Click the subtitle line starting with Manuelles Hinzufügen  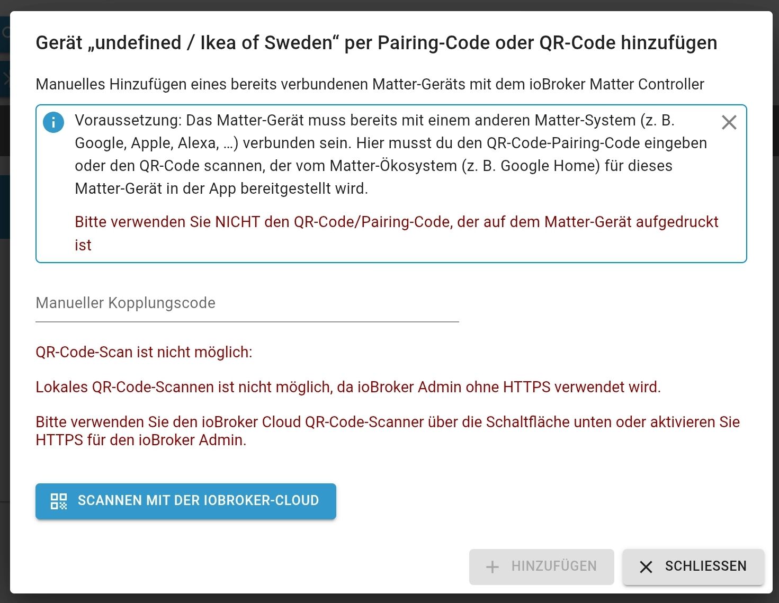370,84
